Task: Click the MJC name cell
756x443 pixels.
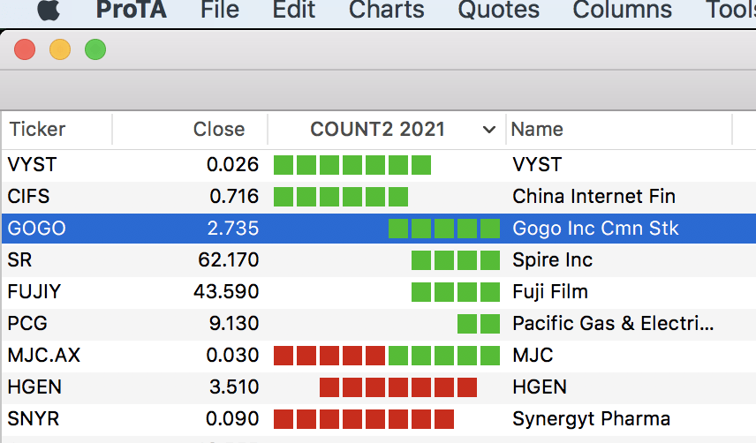Action: [x=533, y=356]
